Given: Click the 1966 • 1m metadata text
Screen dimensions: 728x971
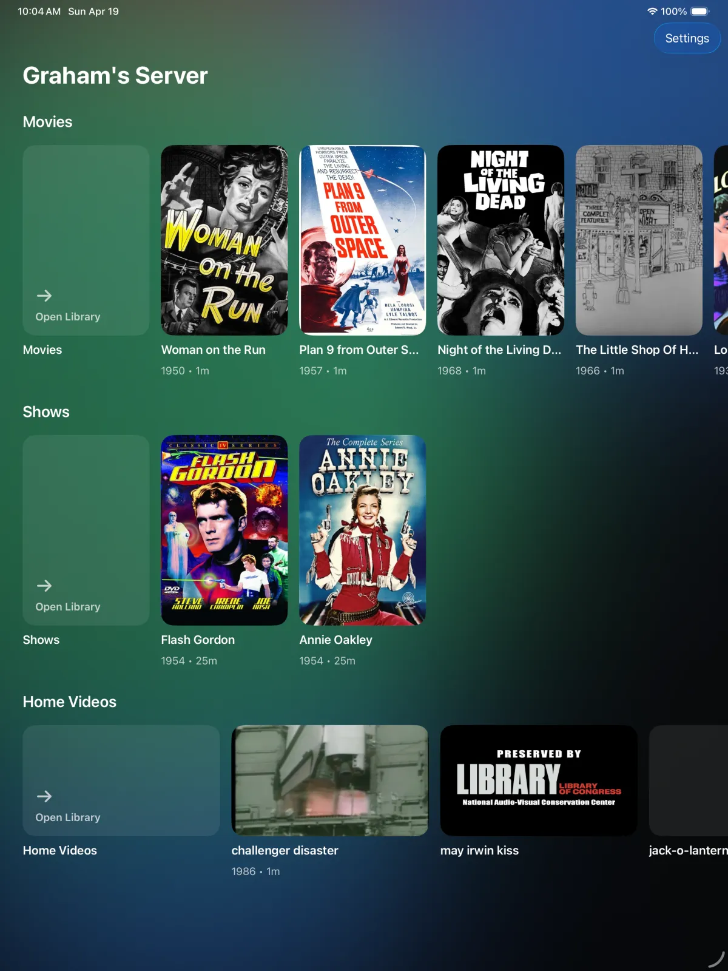Looking at the screenshot, I should click(x=600, y=371).
